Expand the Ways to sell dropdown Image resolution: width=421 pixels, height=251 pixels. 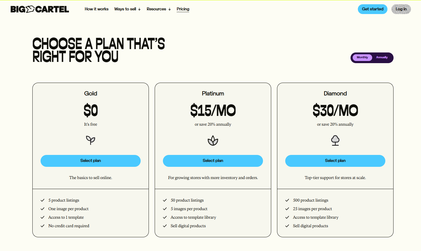coord(127,9)
